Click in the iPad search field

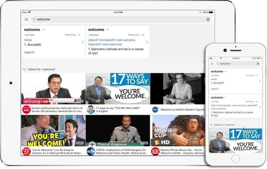click(117, 19)
